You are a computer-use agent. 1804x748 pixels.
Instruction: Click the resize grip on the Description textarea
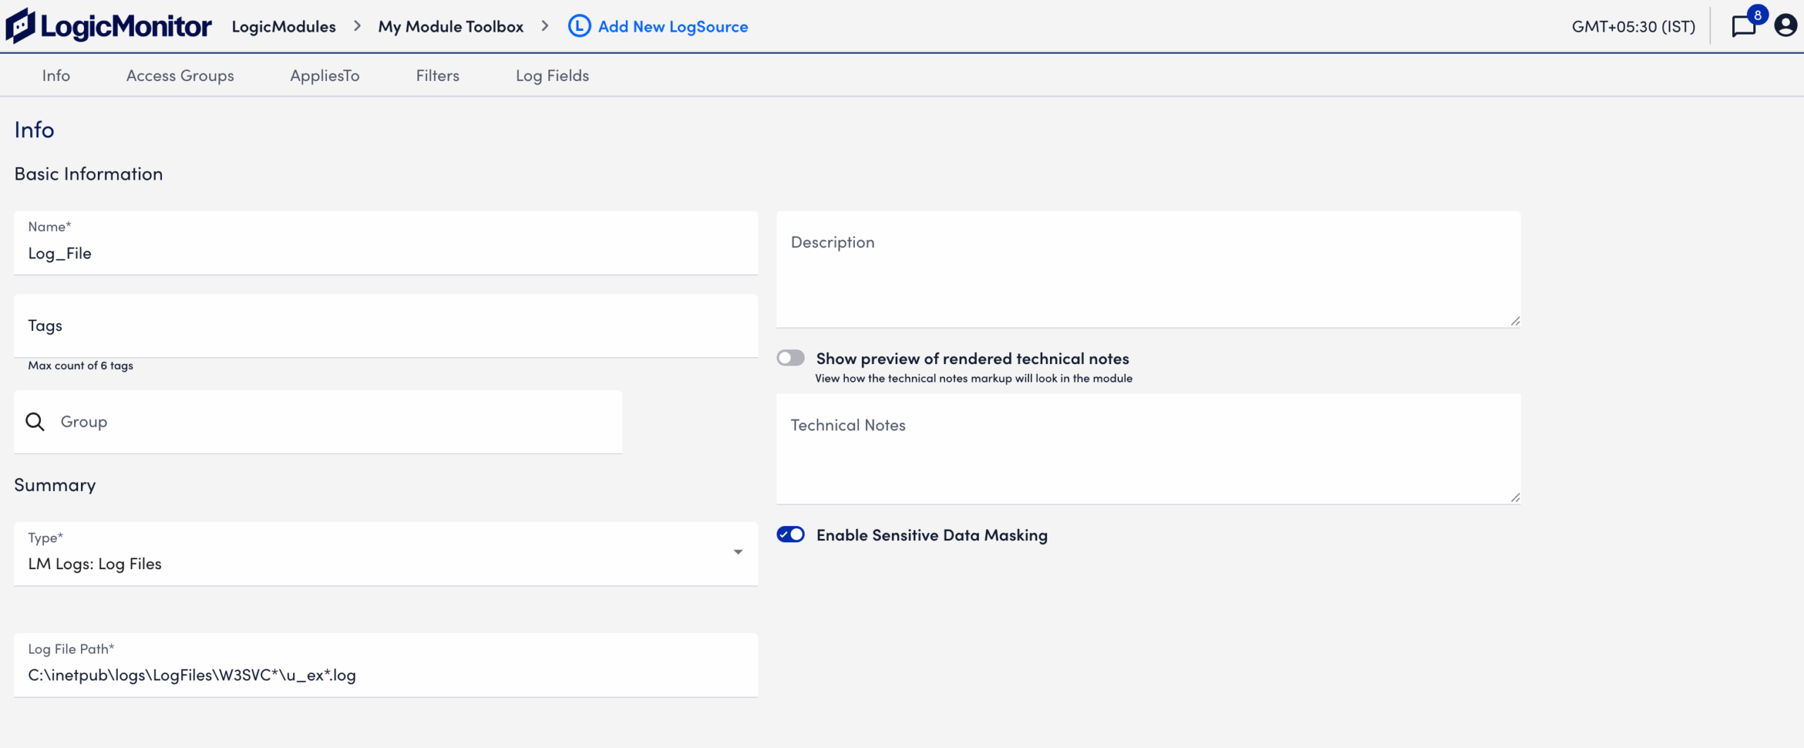[1515, 320]
